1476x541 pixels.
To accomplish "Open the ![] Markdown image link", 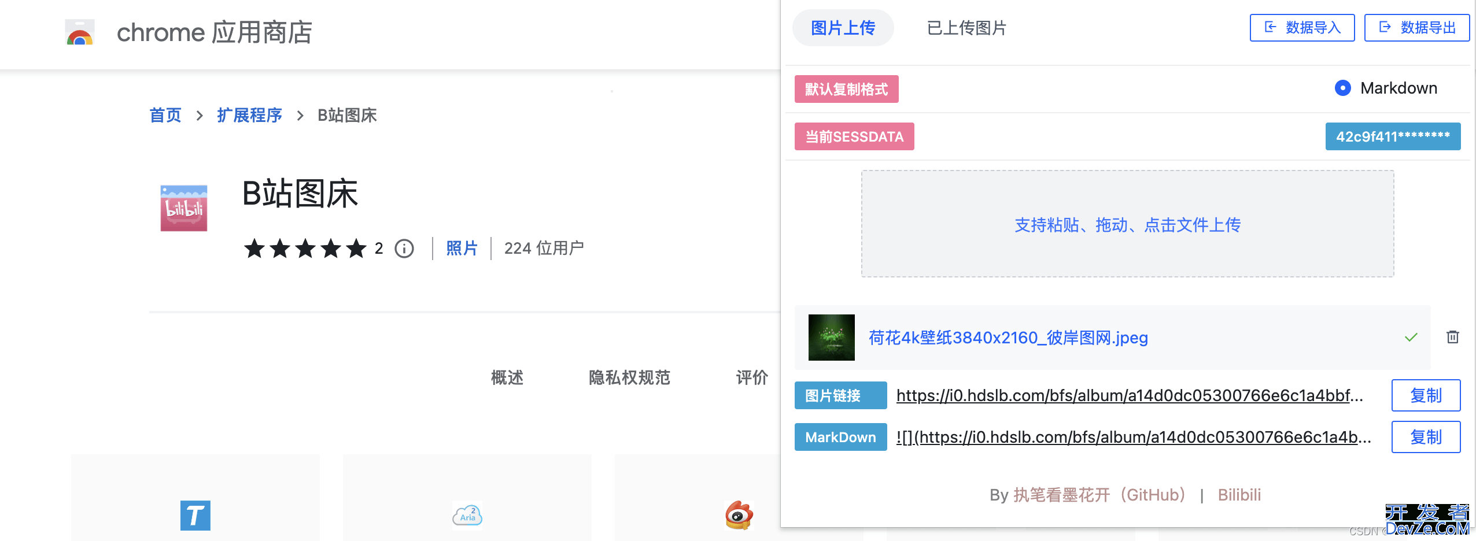I will 1134,437.
